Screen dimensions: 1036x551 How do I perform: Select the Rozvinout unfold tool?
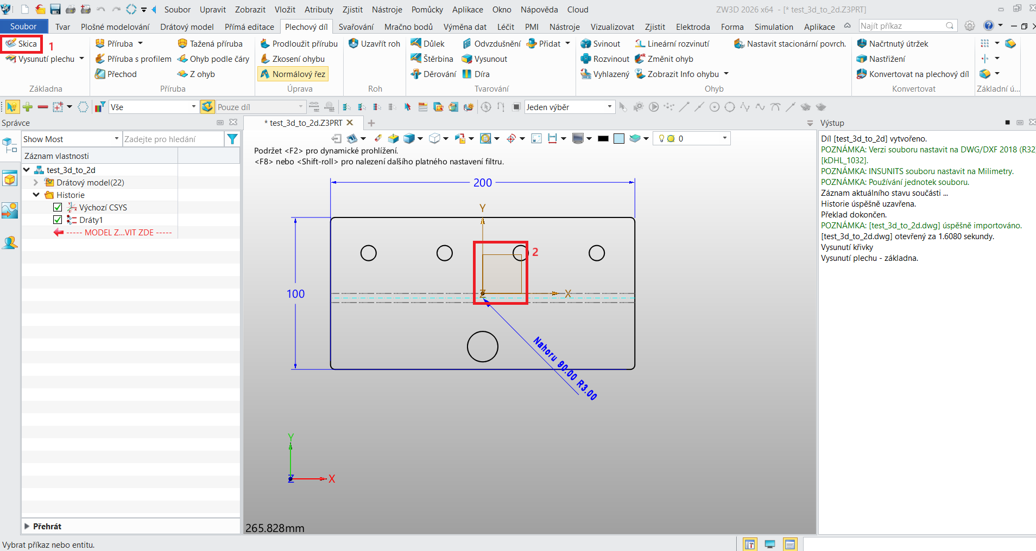(x=605, y=59)
